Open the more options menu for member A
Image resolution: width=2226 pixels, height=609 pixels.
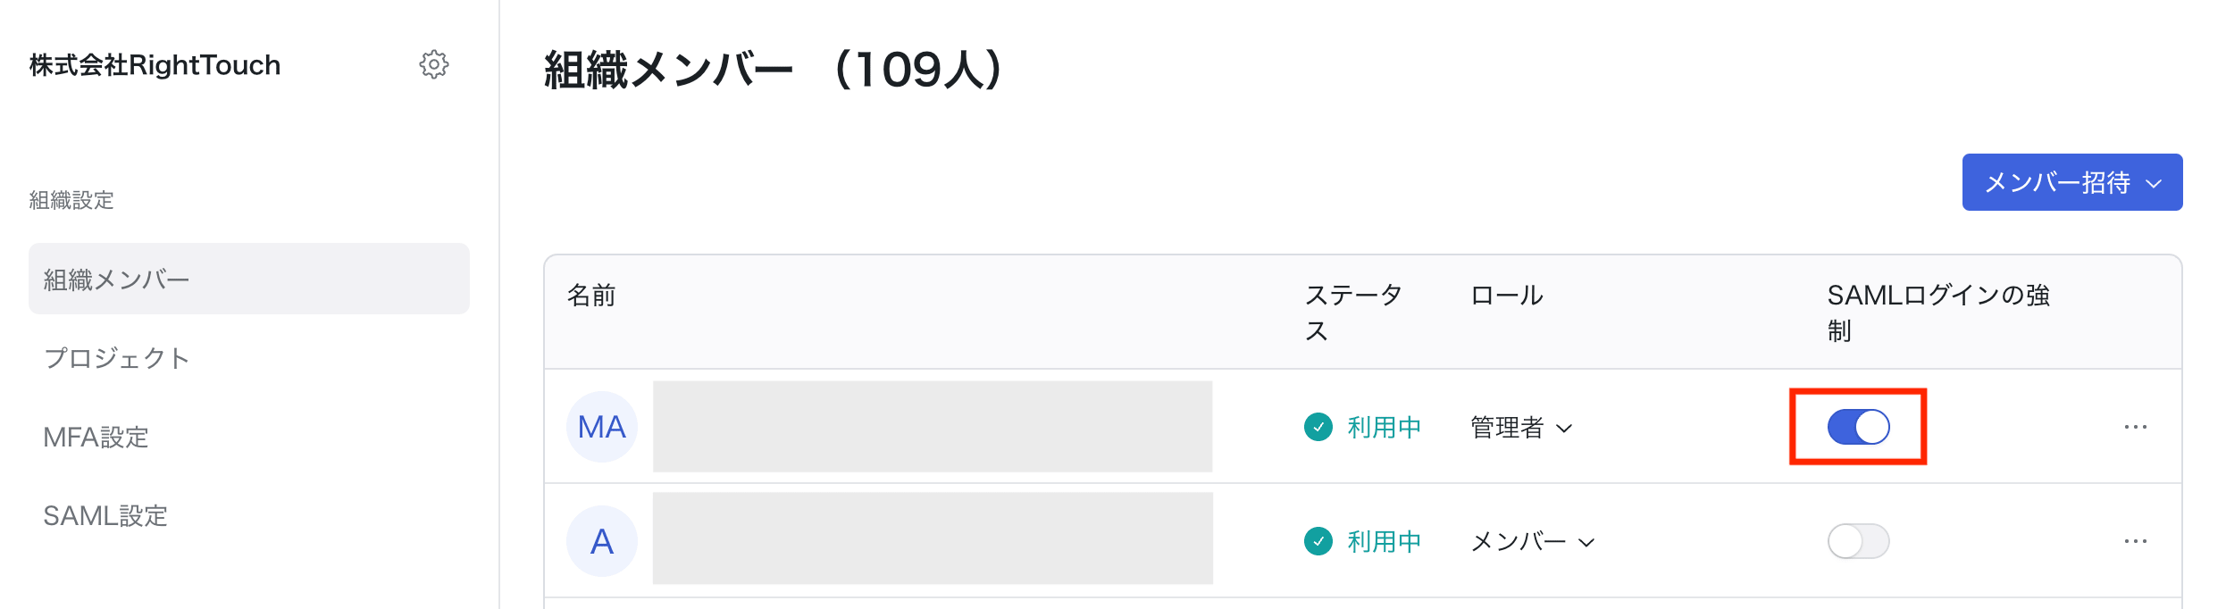pyautogui.click(x=2136, y=541)
